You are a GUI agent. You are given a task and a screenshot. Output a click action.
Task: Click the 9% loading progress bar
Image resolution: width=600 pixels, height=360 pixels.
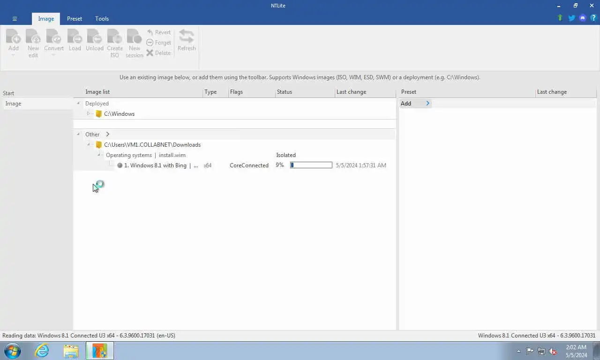pyautogui.click(x=311, y=165)
